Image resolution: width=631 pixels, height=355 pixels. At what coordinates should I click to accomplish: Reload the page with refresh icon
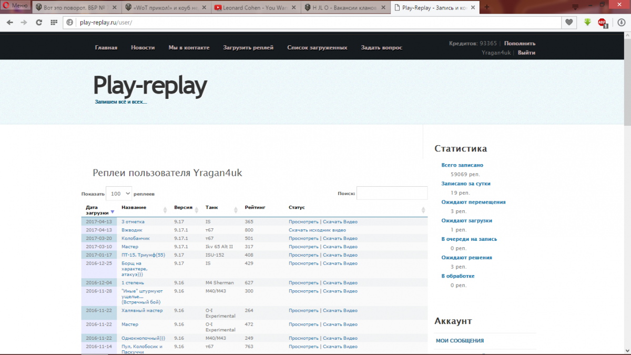[x=38, y=23]
